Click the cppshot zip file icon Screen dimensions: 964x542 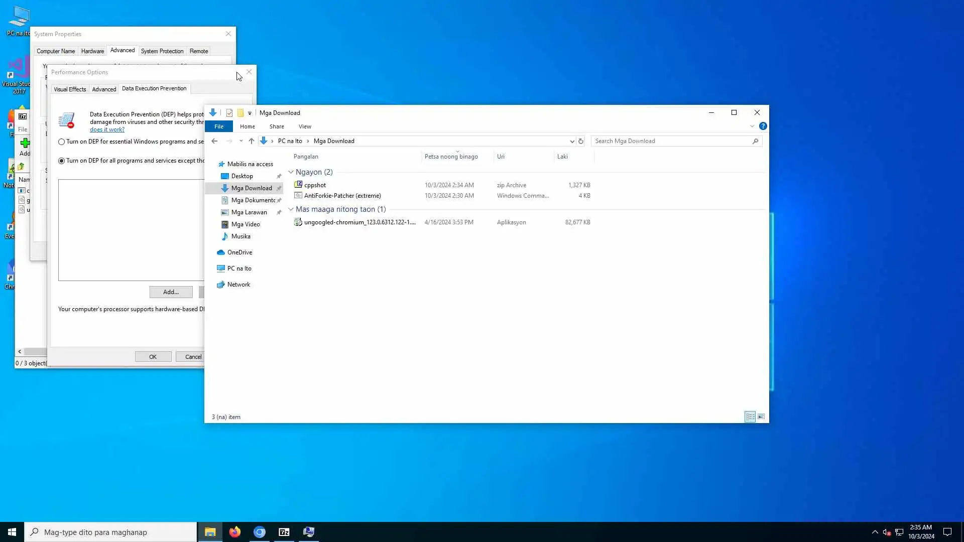[x=298, y=185]
